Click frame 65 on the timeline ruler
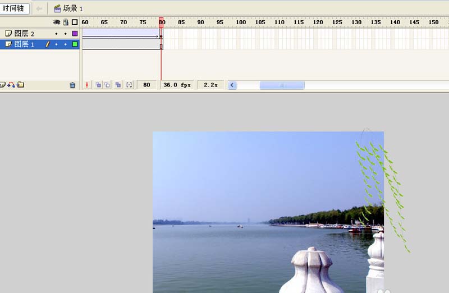The image size is (449, 293). point(104,22)
